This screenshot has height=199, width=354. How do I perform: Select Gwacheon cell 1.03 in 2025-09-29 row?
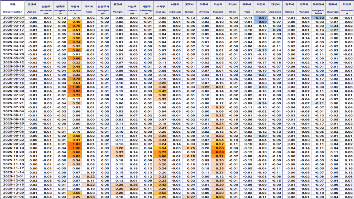point(74,144)
